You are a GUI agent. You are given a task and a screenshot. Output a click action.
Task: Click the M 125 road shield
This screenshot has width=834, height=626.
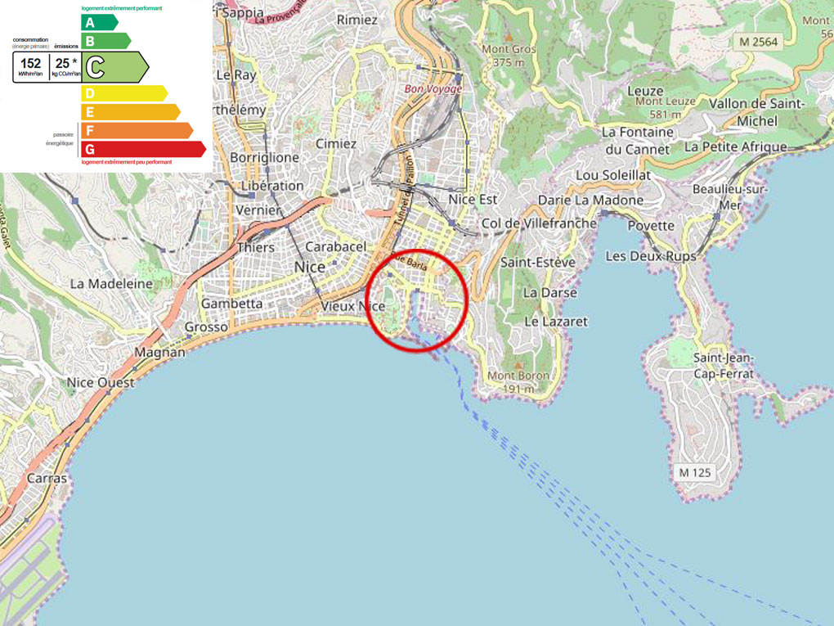point(695,472)
